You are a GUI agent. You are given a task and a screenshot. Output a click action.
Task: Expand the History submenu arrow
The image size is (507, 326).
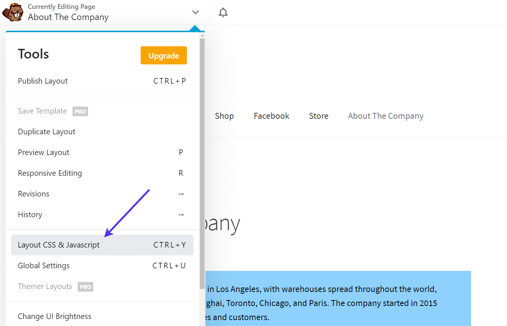pyautogui.click(x=181, y=215)
